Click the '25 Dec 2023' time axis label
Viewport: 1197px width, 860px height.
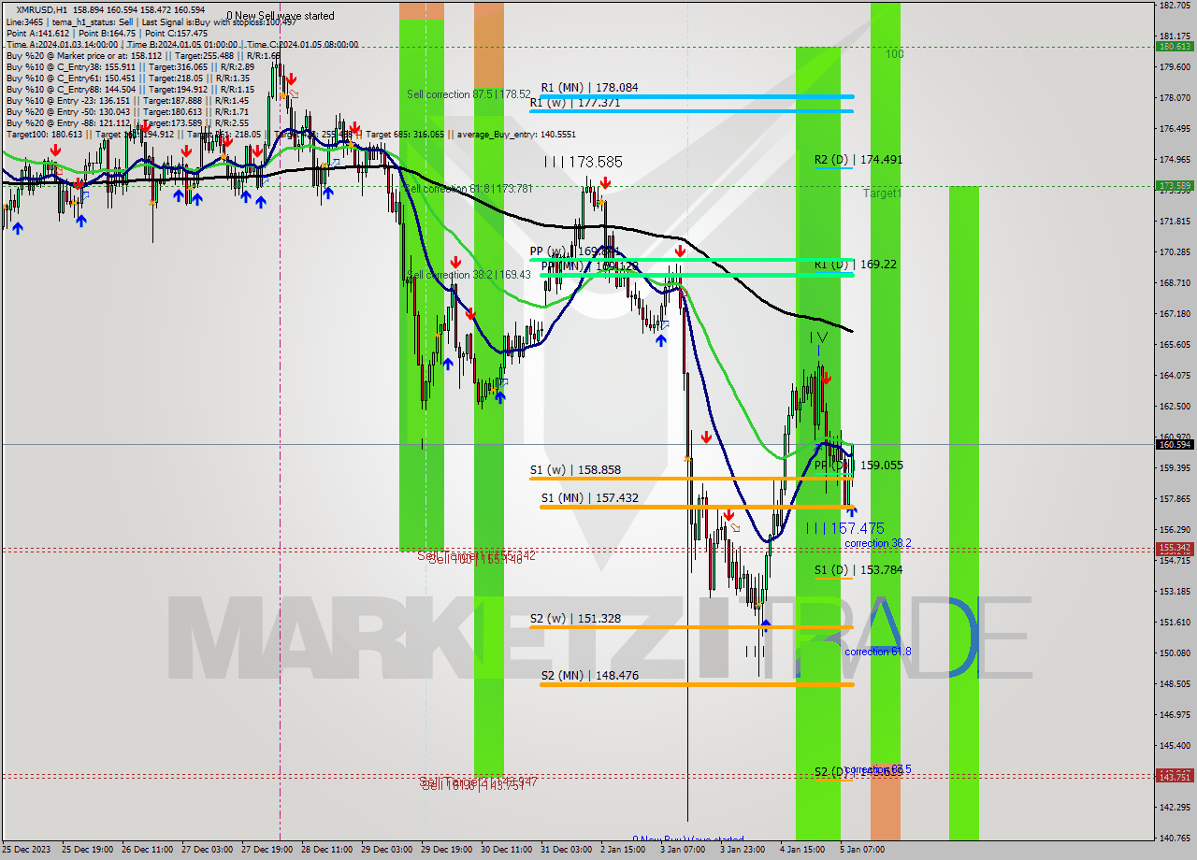click(x=27, y=850)
